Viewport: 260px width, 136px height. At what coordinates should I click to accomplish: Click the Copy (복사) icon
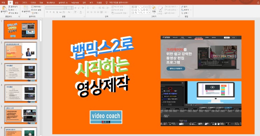coord(9,10)
